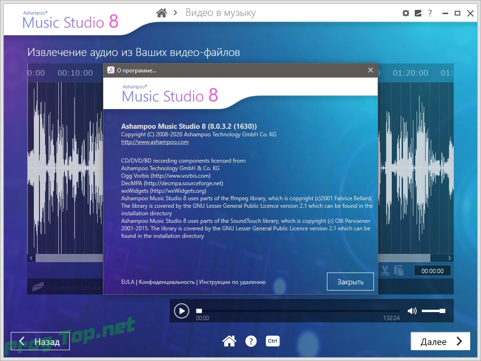Show shortcuts via the Ctrl icon
Viewport: 481px width, 361px height.
point(272,341)
